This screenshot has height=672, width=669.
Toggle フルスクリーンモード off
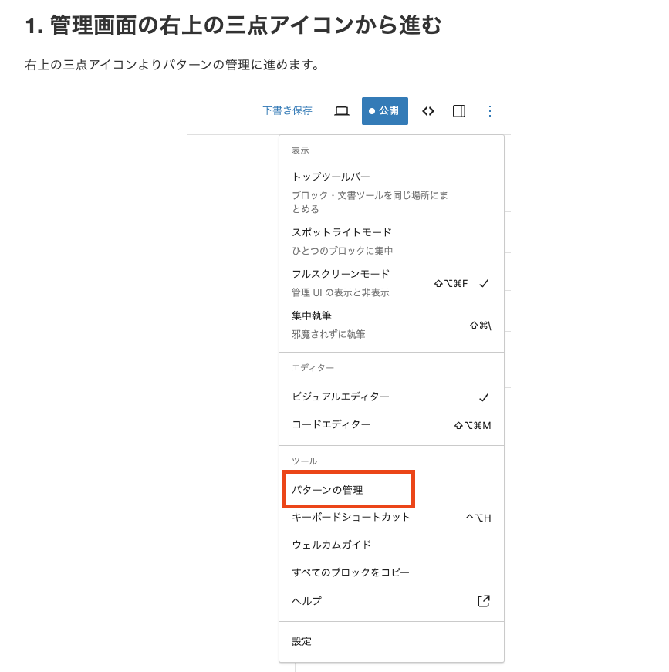point(391,283)
